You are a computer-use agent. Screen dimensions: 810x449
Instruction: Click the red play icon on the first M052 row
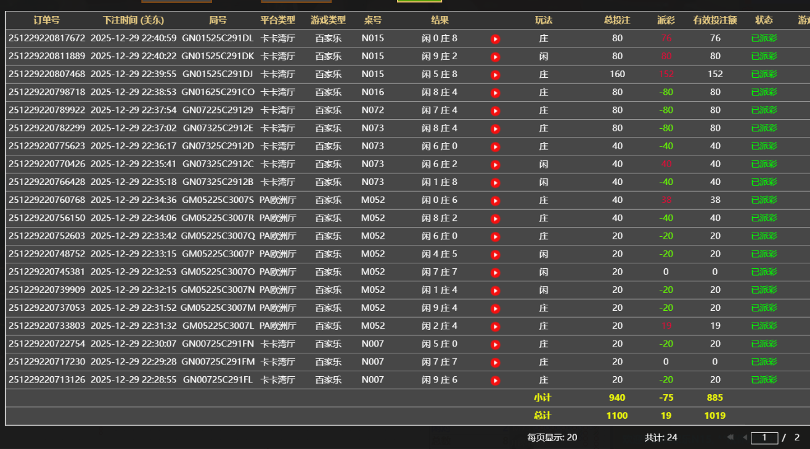495,200
